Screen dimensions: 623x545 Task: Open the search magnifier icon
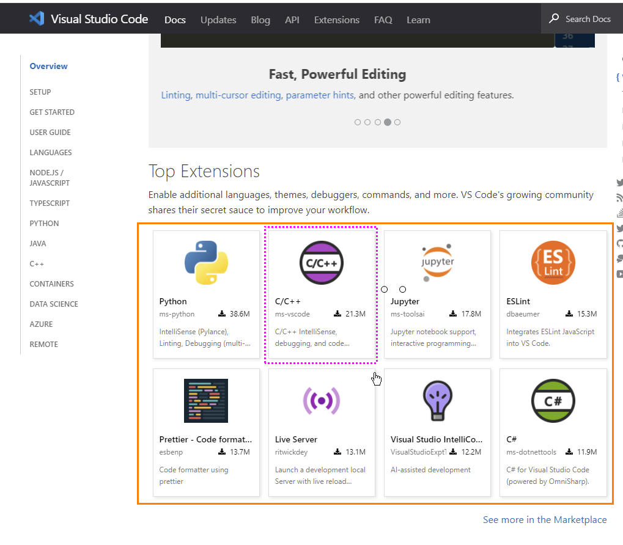(554, 18)
